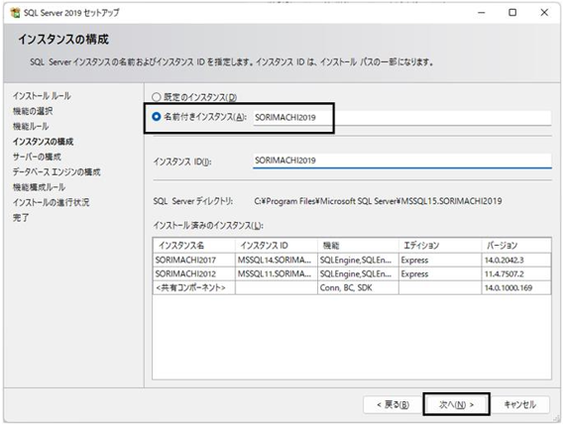The image size is (564, 427).
Task: Click the インスタンス ID input field
Action: 401,160
